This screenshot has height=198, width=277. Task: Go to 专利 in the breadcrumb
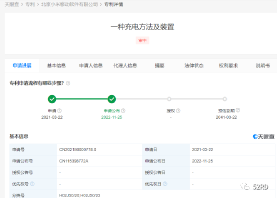pos(30,4)
